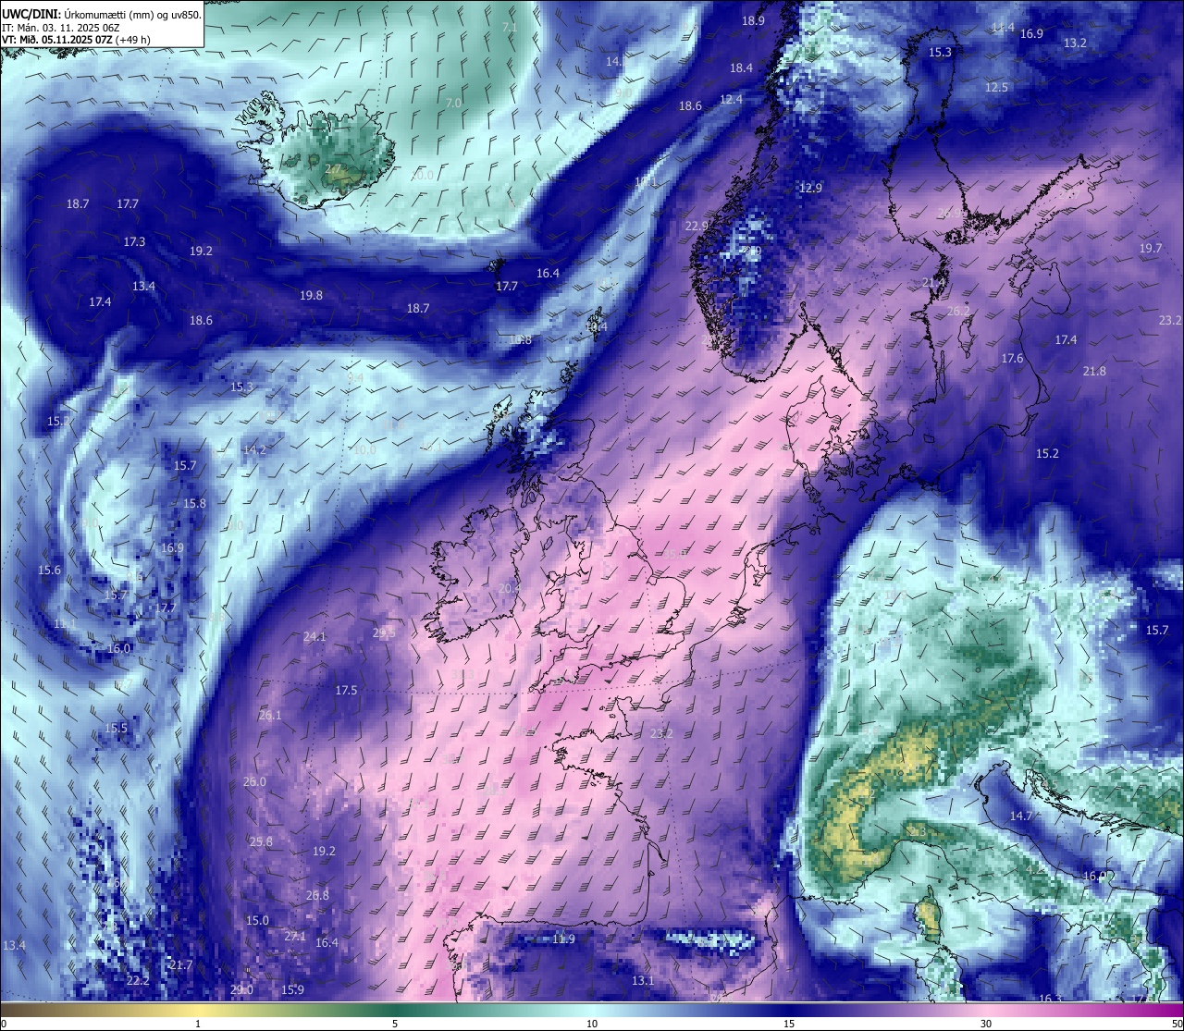Screen dimensions: 1184x1031
Task: Click the 0 tick on color scale
Action: pos(4,1024)
